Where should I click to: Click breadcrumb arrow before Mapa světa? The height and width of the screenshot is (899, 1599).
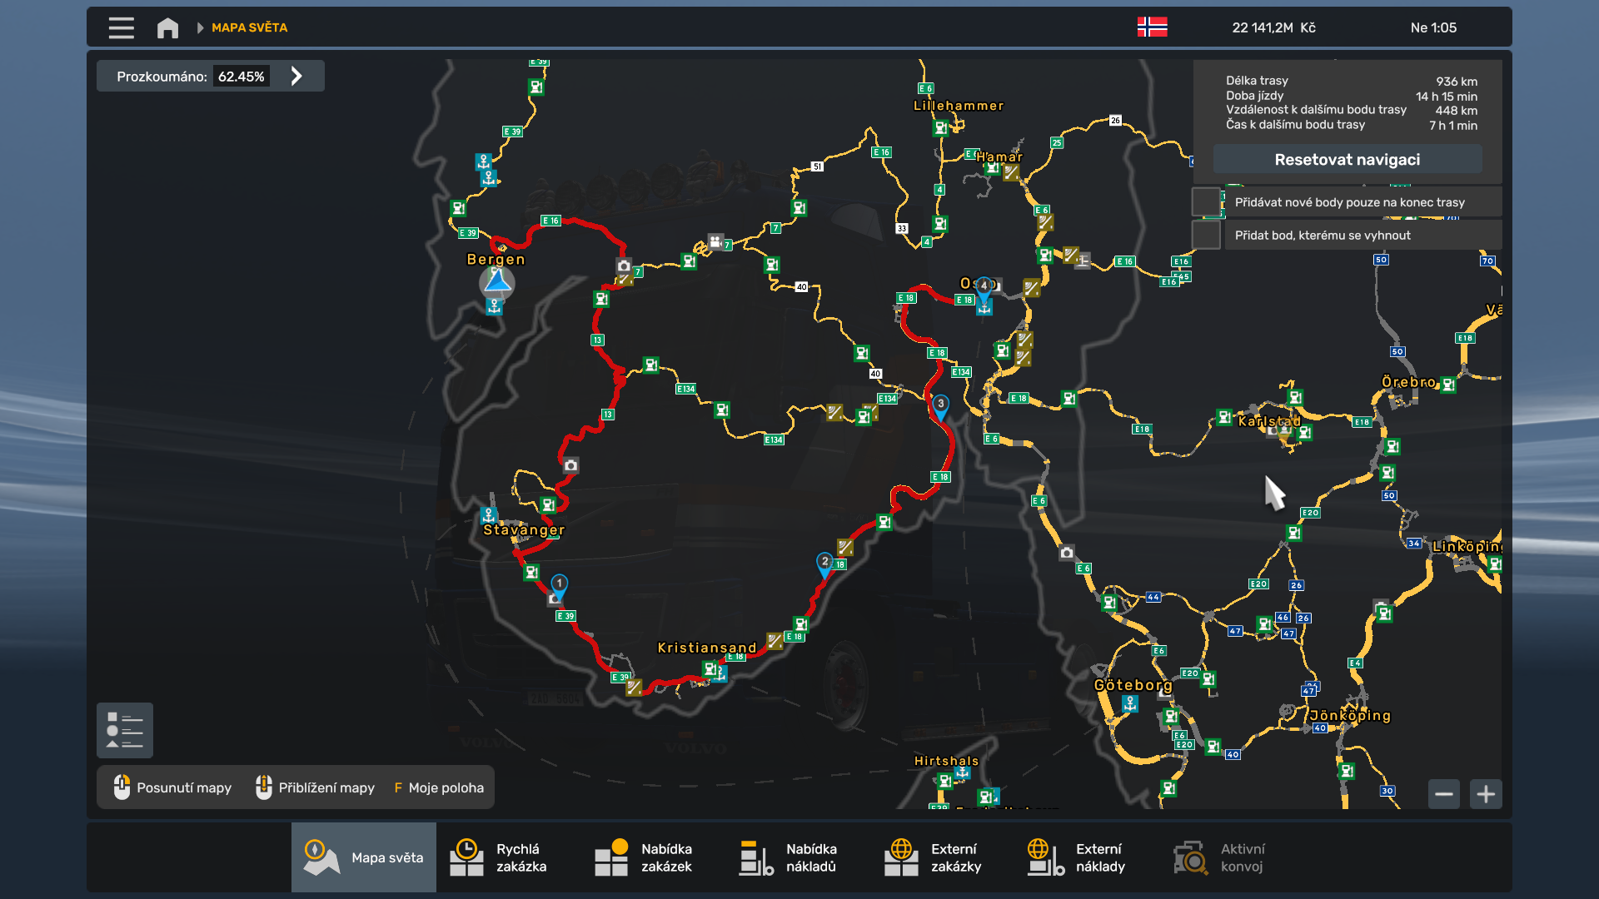tap(200, 27)
